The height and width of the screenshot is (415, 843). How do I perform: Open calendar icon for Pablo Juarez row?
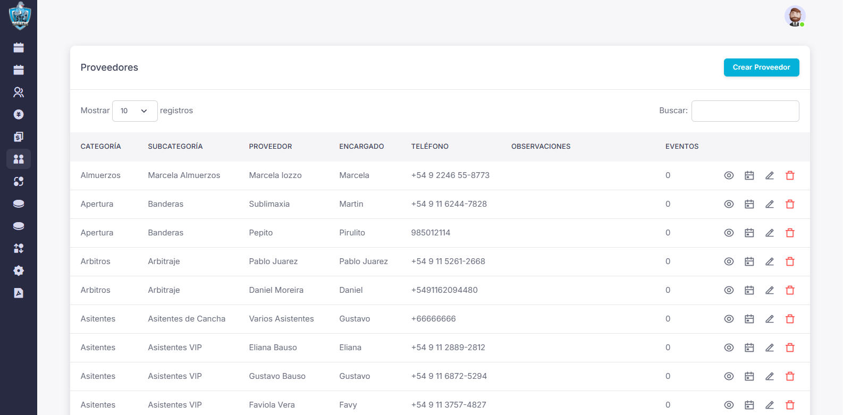749,261
